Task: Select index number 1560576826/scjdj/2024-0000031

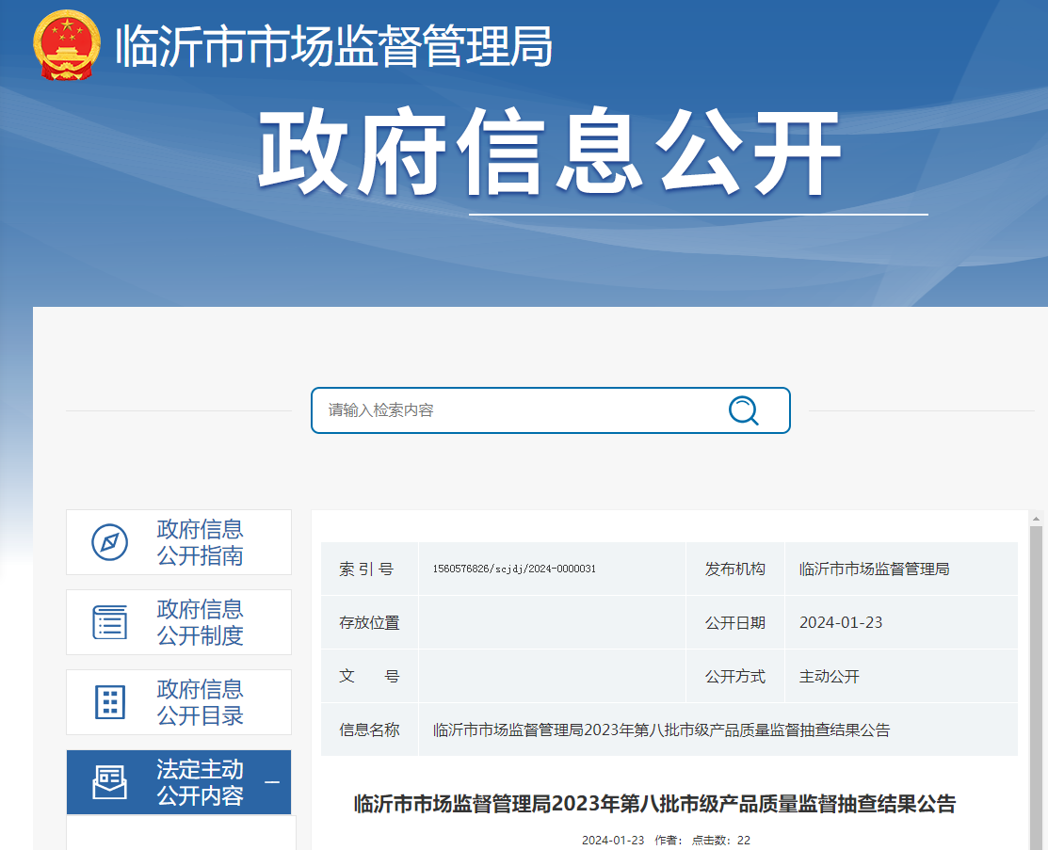Action: click(x=514, y=569)
